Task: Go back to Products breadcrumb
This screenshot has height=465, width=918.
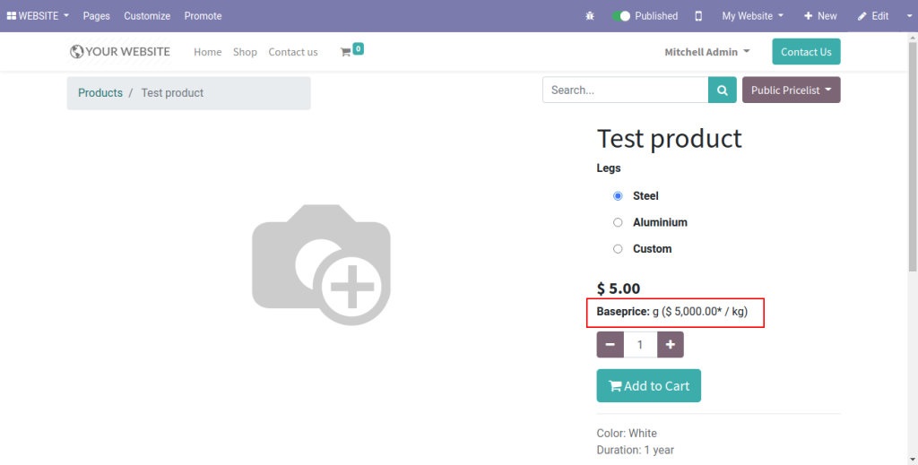Action: coord(100,93)
